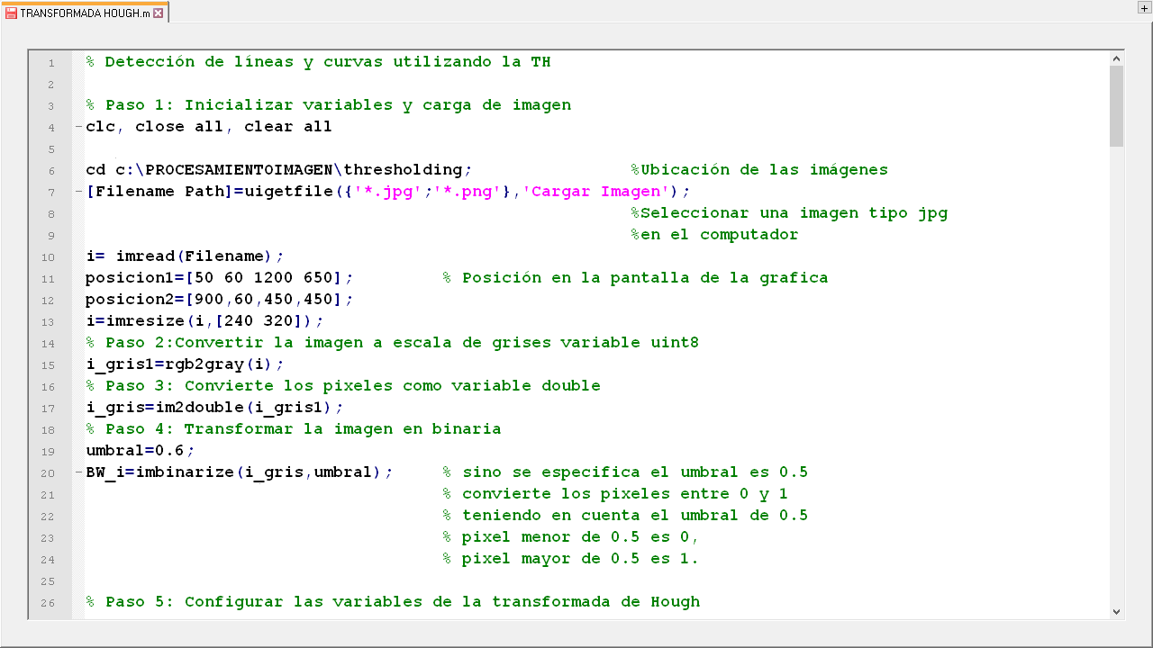Click the imresize function call on line 13

click(x=154, y=321)
